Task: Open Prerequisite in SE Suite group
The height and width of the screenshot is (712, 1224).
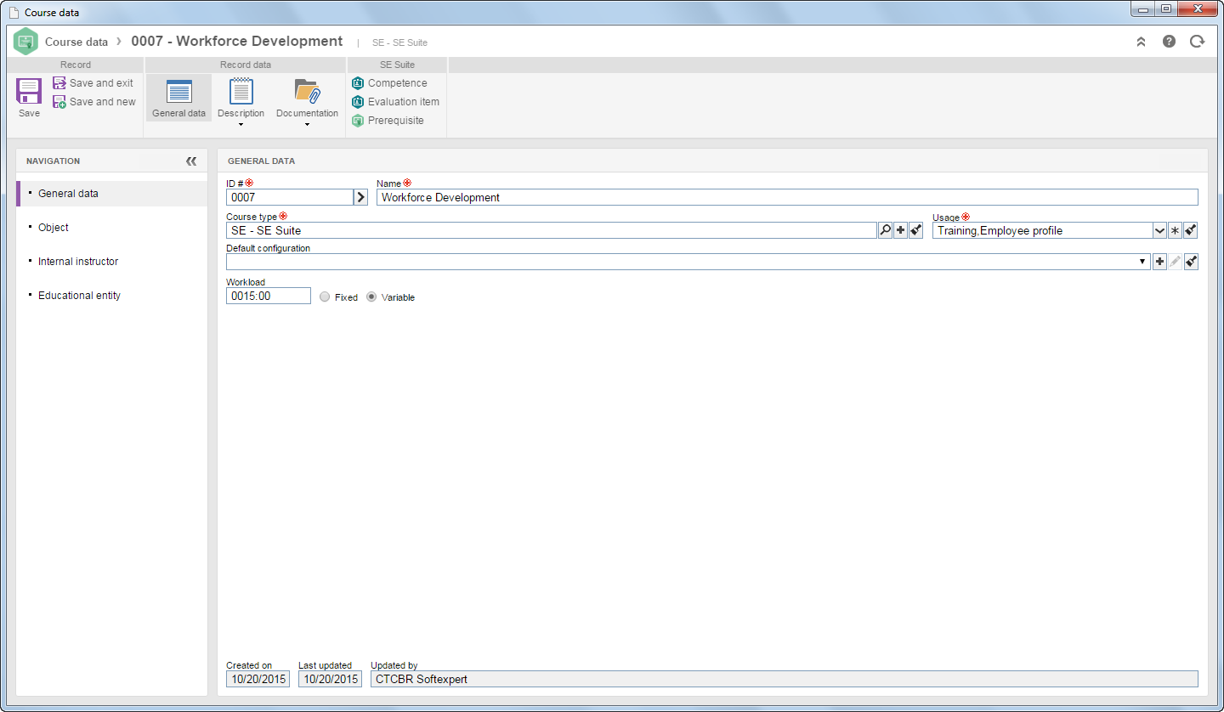Action: coord(388,121)
